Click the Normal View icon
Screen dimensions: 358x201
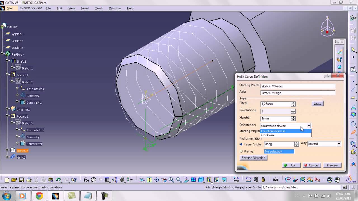186,180
